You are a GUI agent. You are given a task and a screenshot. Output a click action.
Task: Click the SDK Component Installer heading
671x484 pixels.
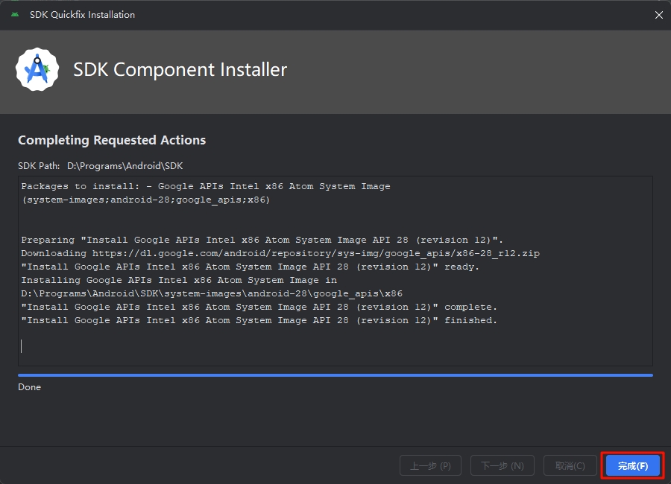pyautogui.click(x=180, y=69)
